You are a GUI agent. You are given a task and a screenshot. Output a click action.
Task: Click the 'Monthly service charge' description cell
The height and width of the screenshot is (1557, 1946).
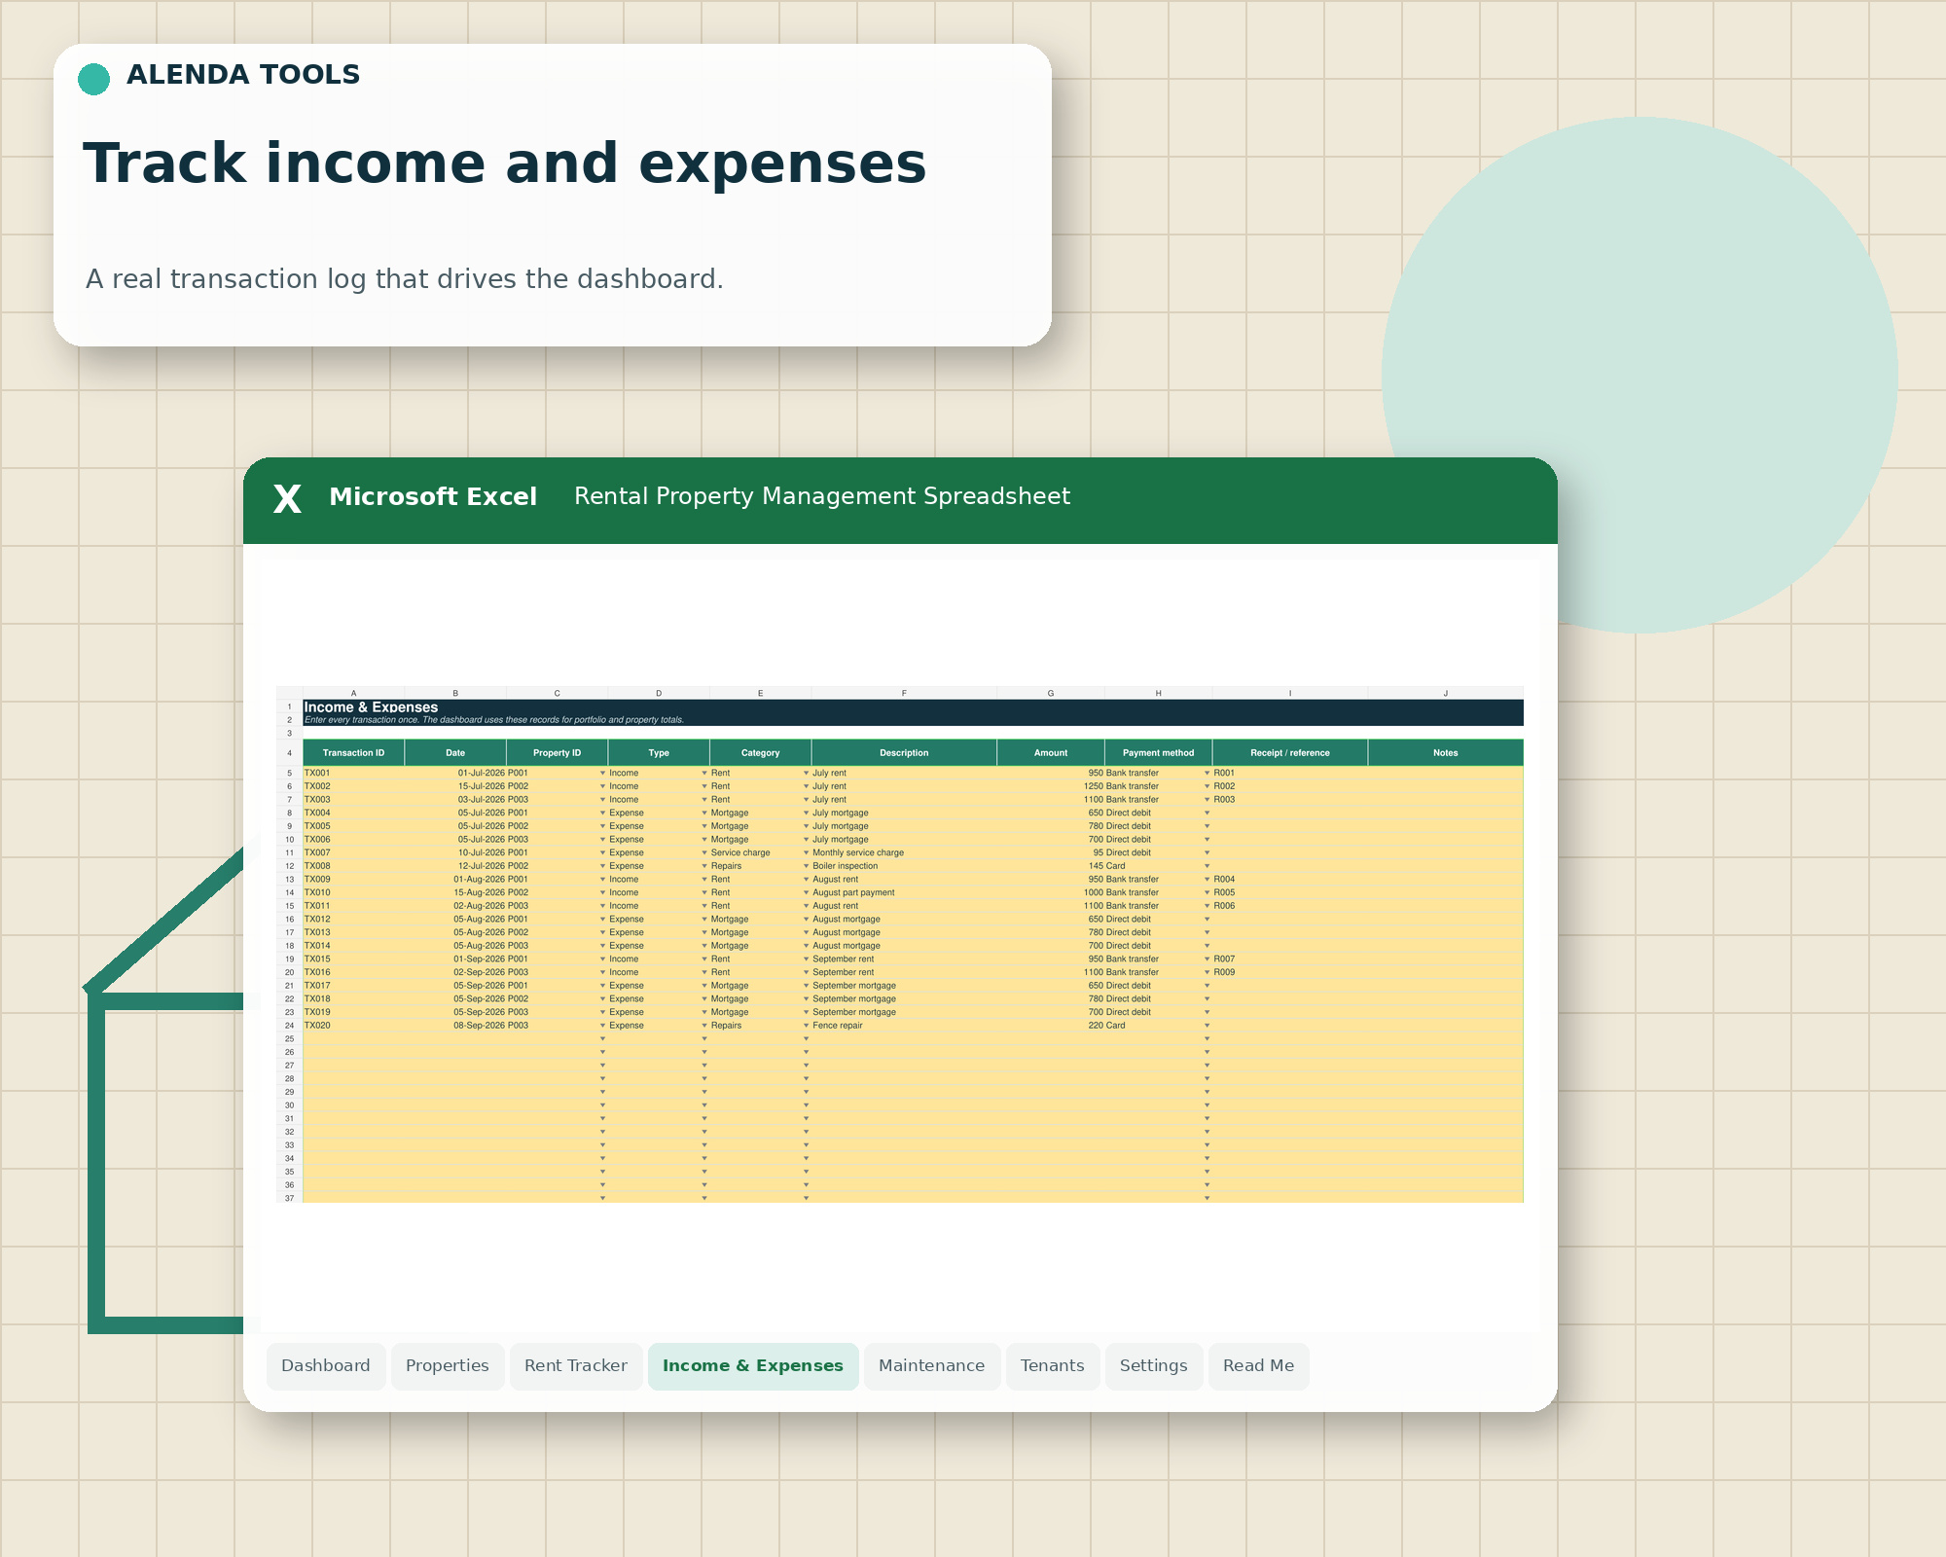(904, 853)
